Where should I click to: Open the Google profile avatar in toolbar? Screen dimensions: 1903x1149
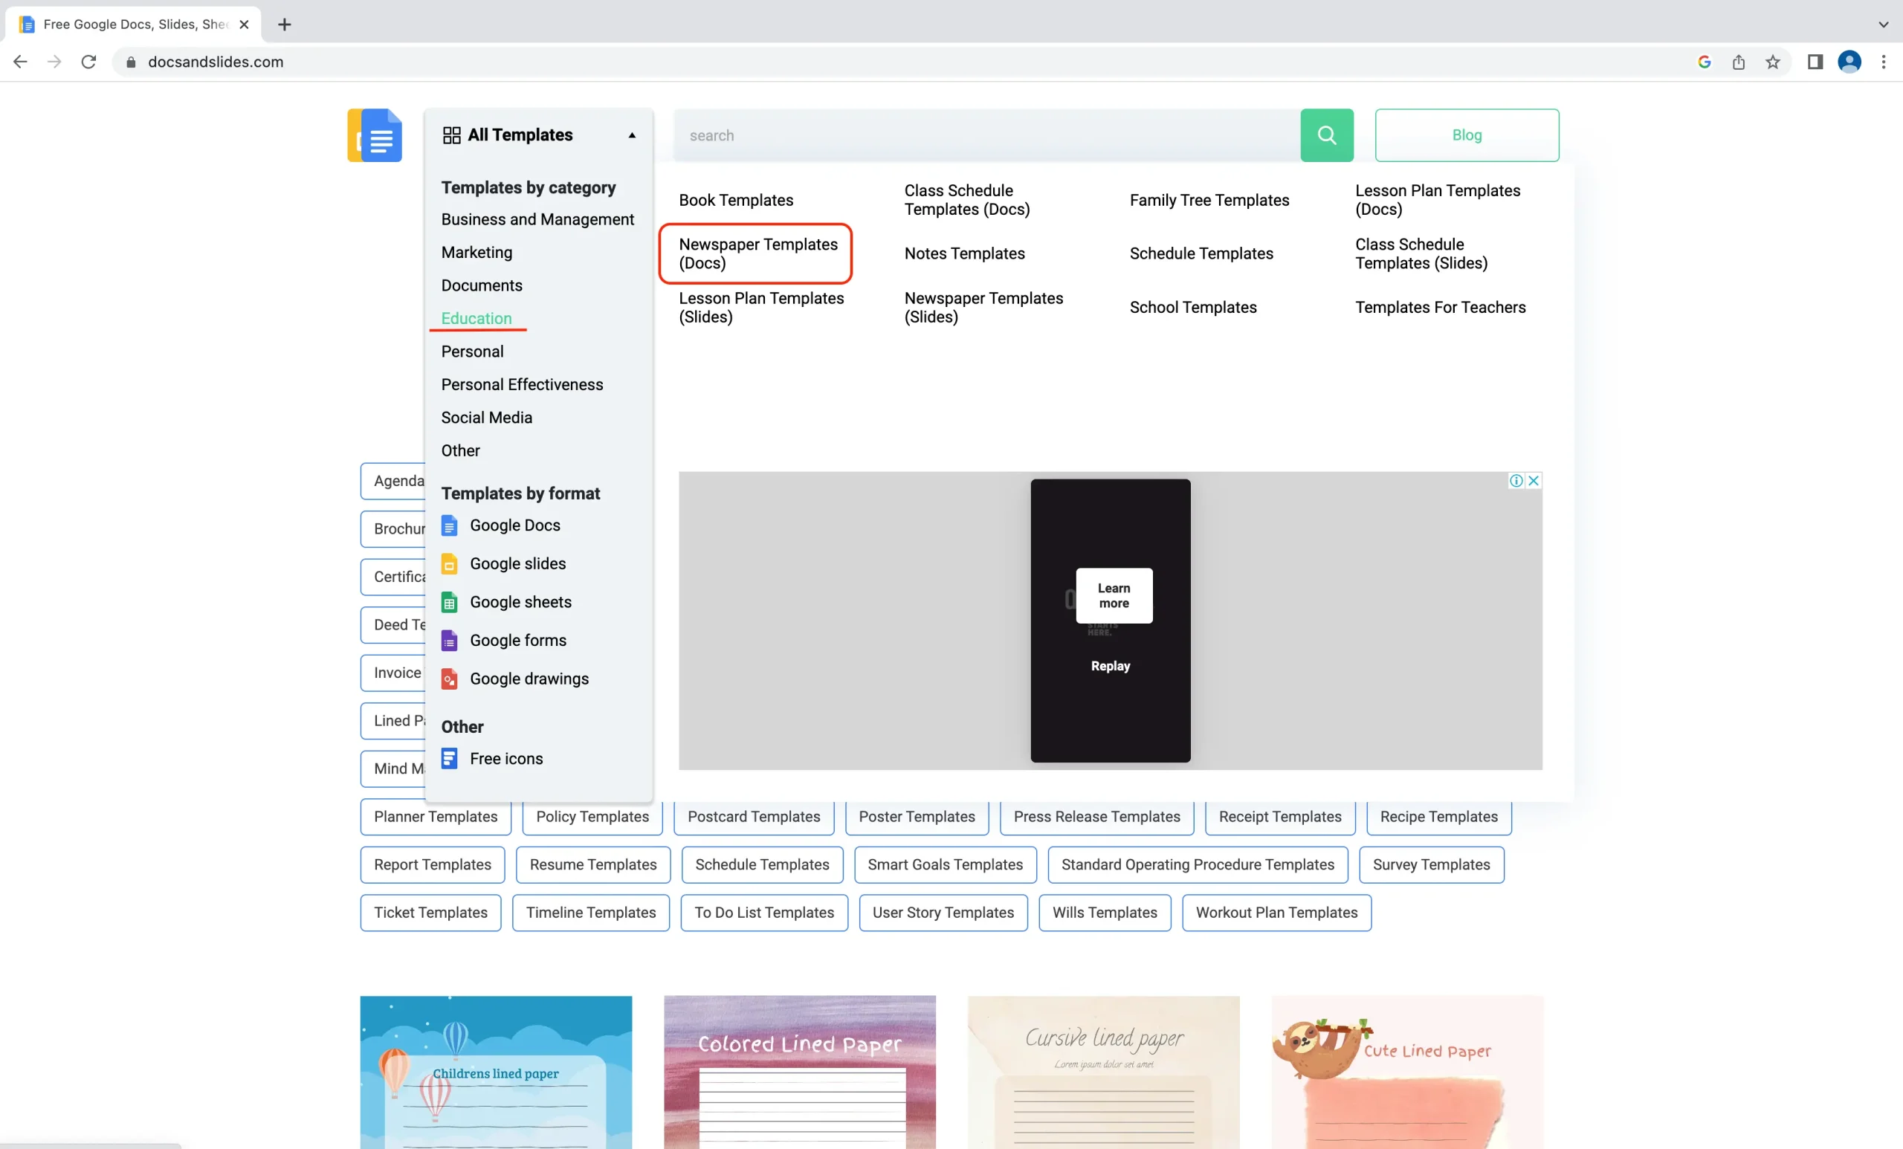[1849, 62]
